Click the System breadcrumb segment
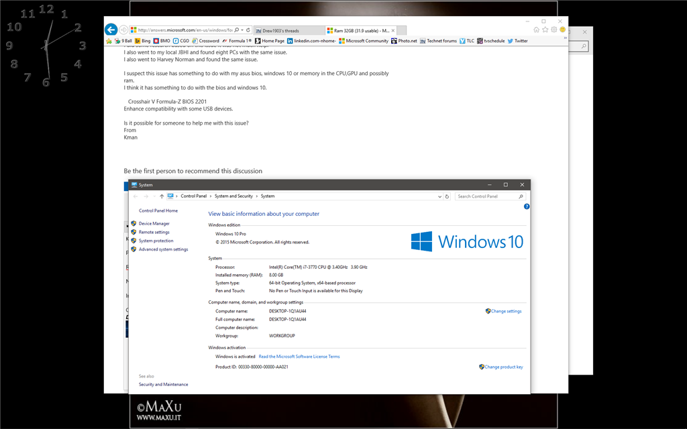687x429 pixels. pos(268,196)
